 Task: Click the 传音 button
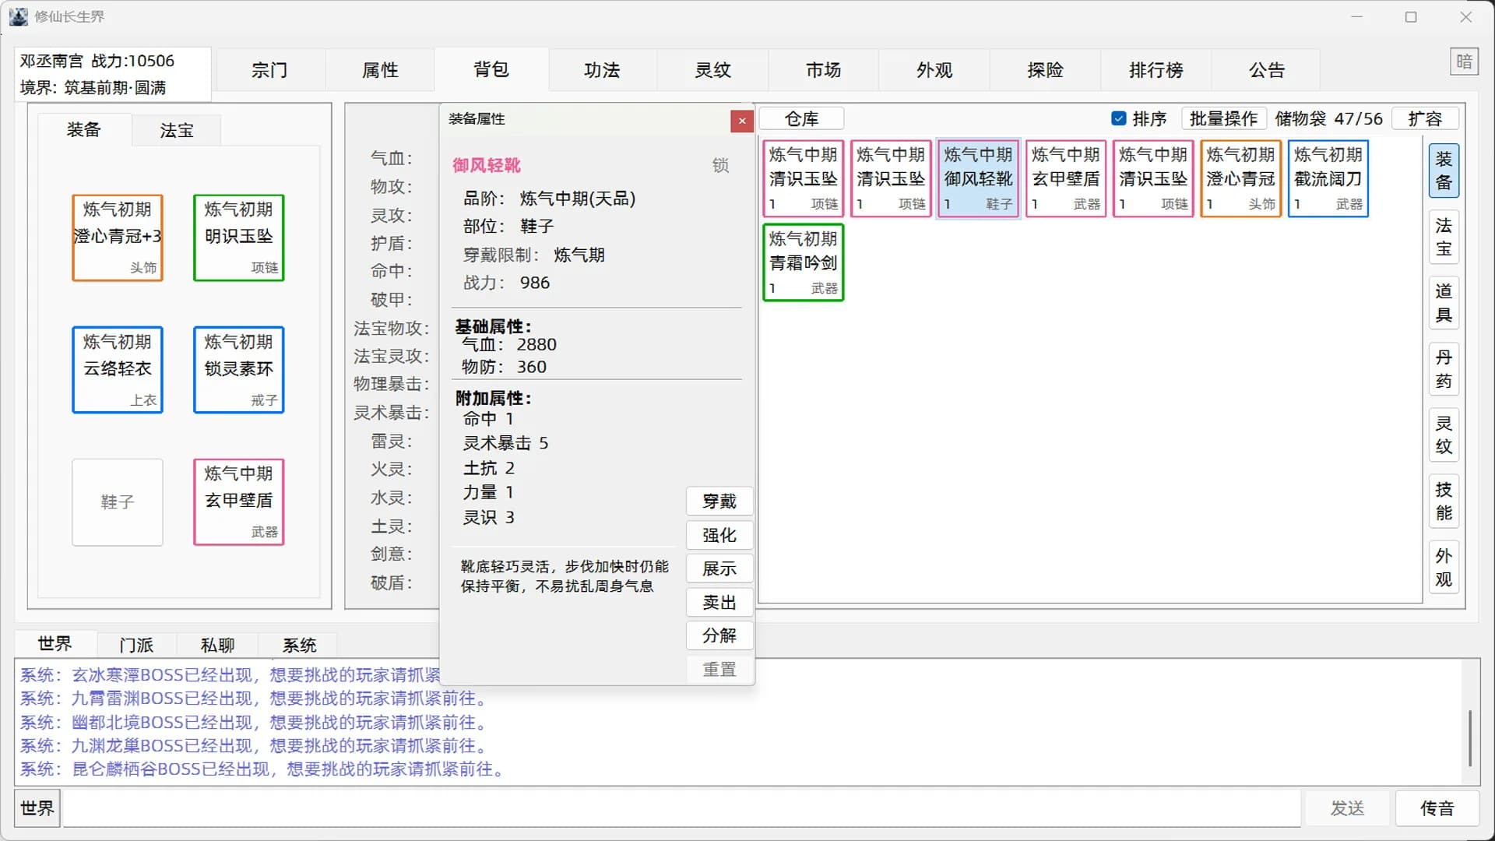1437,808
